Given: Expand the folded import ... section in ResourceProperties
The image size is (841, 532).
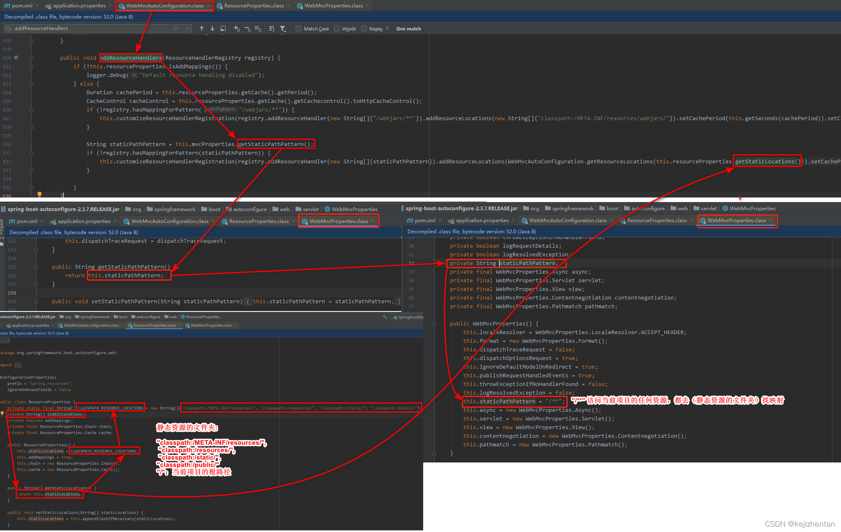Looking at the screenshot, I should (18, 365).
